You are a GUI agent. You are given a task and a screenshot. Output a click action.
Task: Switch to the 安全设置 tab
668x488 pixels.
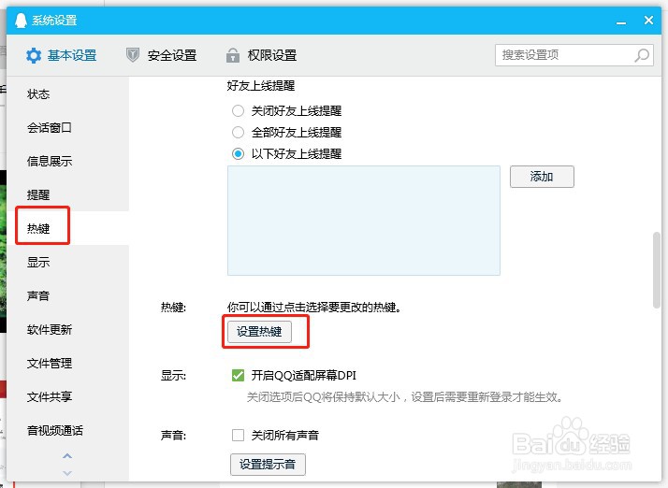pos(162,55)
